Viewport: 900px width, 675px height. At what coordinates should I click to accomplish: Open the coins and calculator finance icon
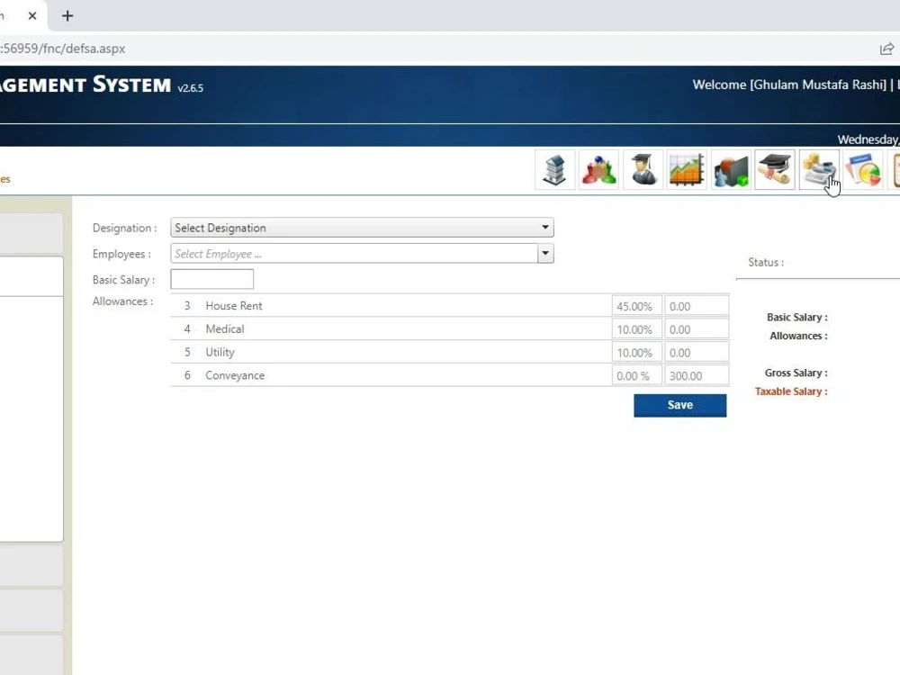pyautogui.click(x=819, y=170)
